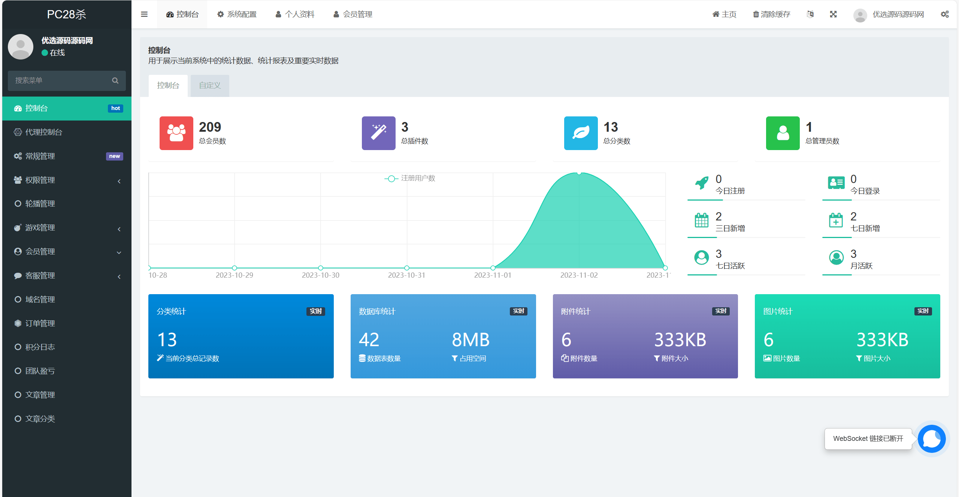Screen dimensions: 959x497
Task: Open the 系统配置 top navigation tab
Action: 237,15
